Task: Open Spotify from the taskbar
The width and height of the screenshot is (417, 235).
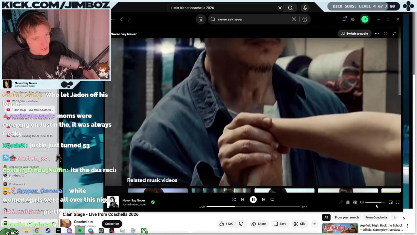Action: pyautogui.click(x=80, y=231)
